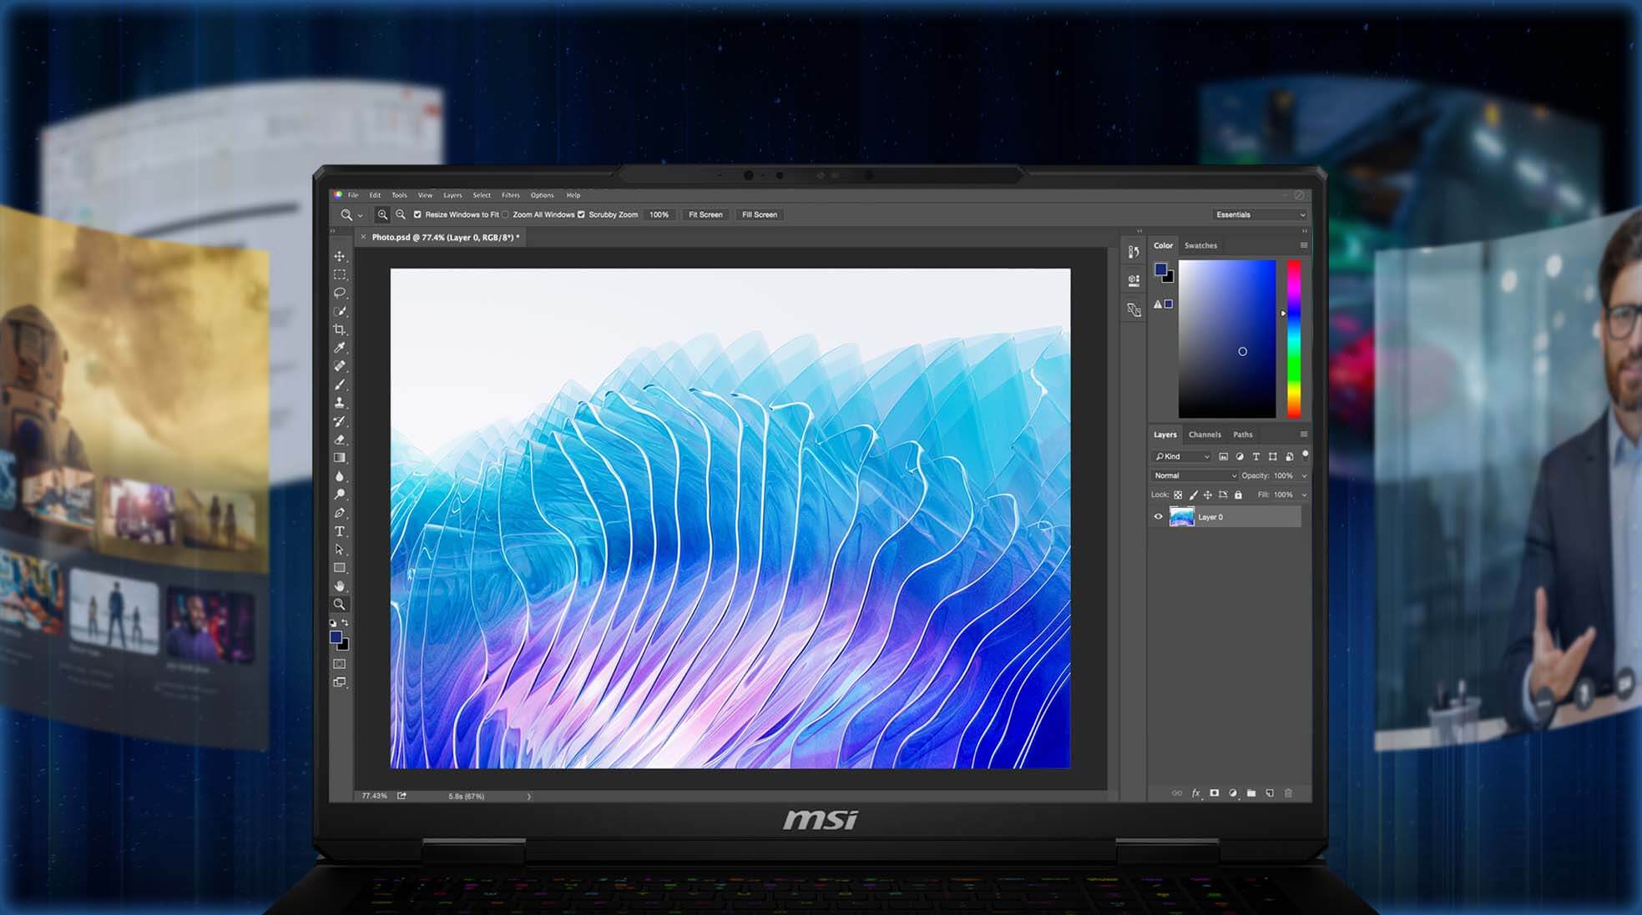
Task: Select the Clone Stamp tool
Action: 340,403
